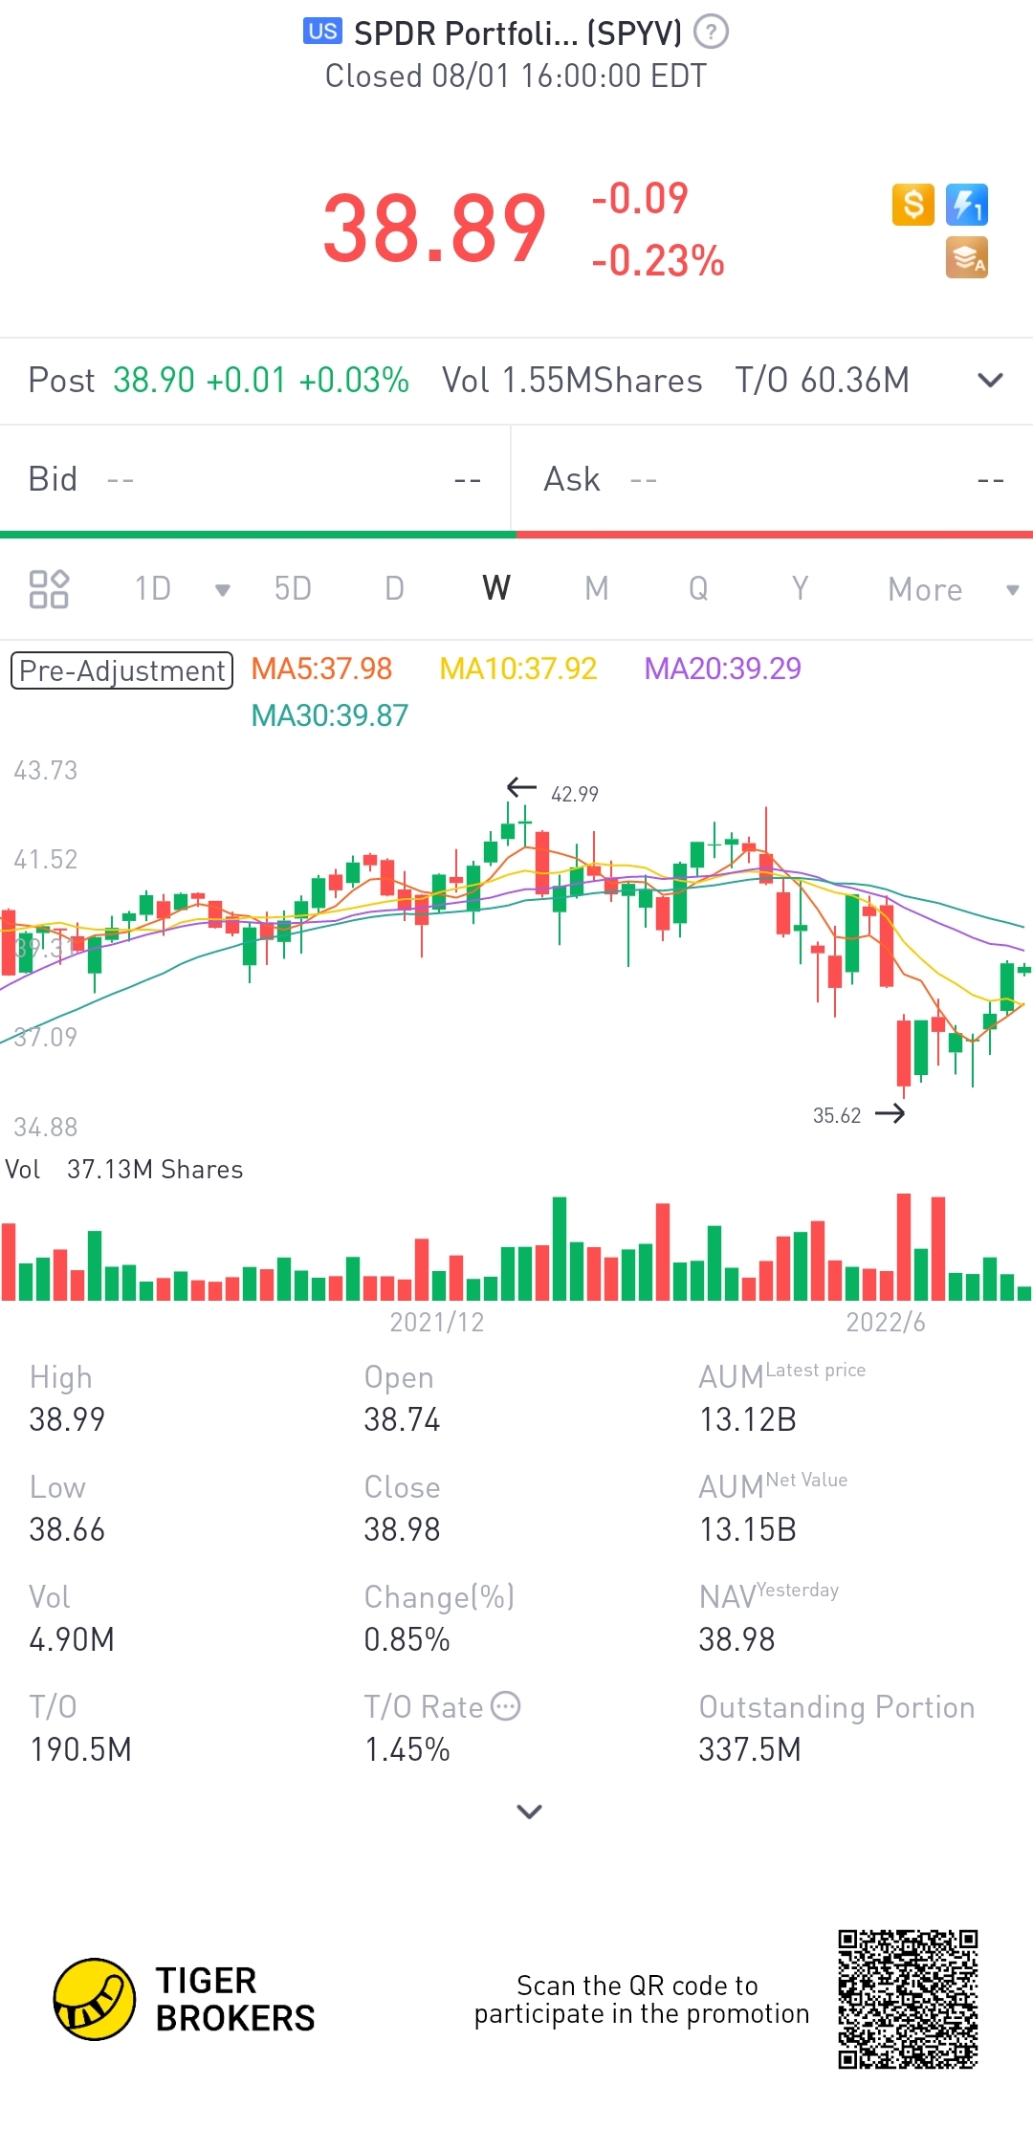
Task: Tap the 2021/12 date axis label
Action: pos(437,1322)
